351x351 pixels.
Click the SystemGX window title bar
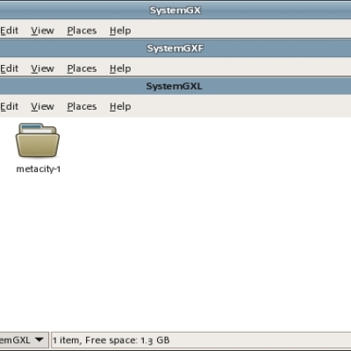(x=175, y=11)
